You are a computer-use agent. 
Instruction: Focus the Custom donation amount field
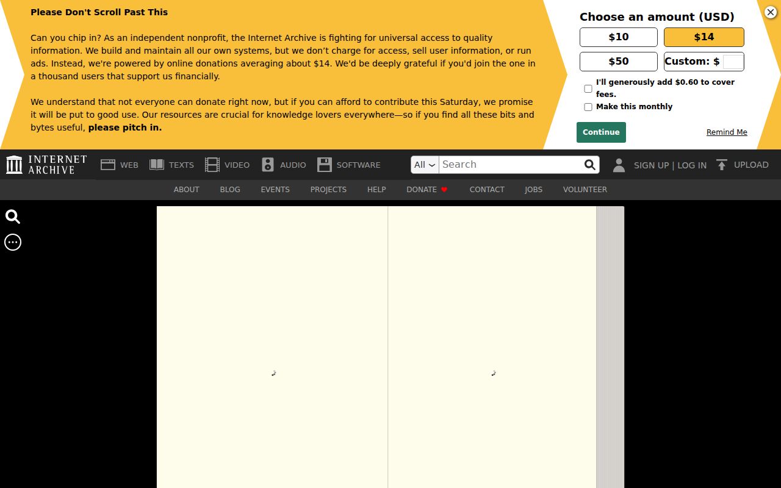point(733,62)
